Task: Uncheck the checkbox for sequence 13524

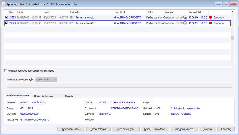Action: tap(7, 23)
